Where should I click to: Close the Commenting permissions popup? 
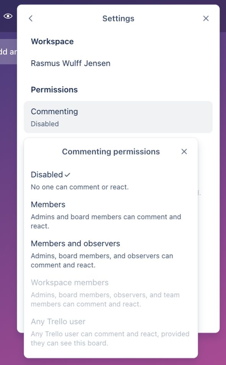tap(184, 152)
